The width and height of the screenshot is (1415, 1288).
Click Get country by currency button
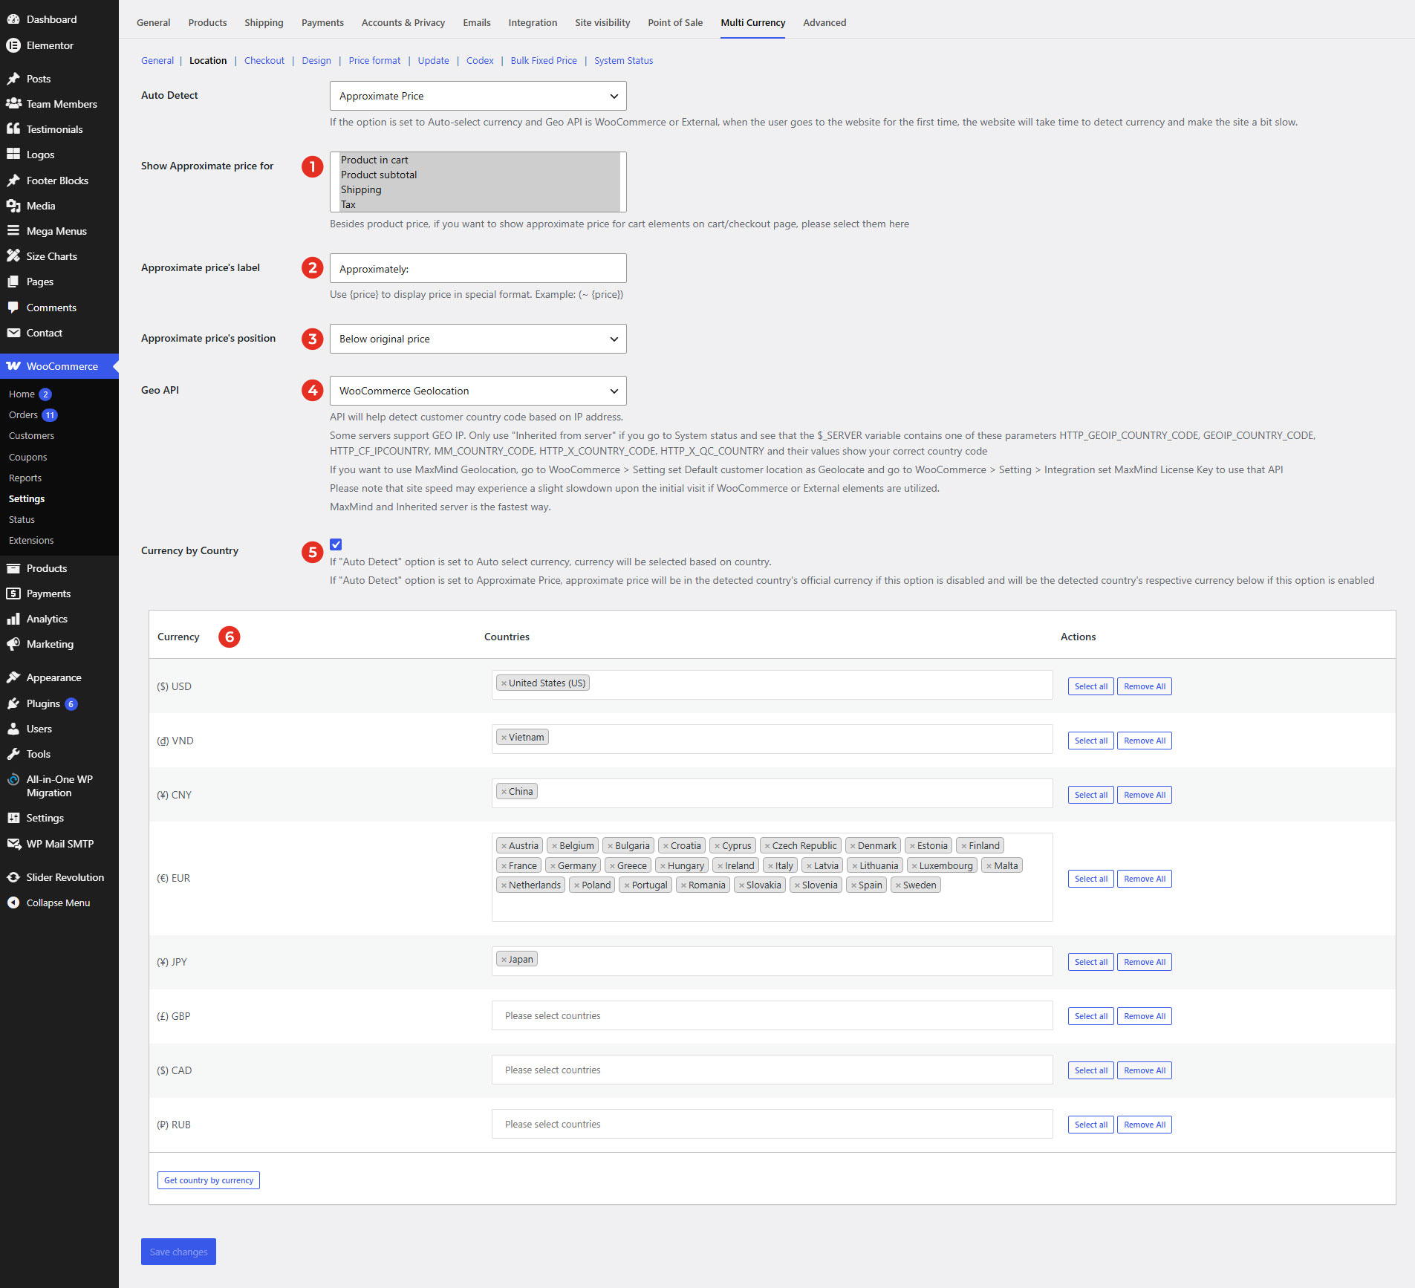209,1180
